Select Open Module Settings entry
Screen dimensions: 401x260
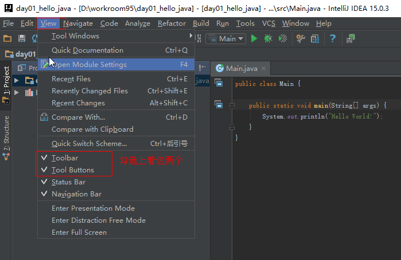[116, 64]
